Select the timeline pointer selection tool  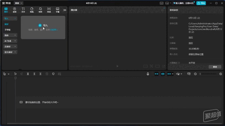[x=5, y=74]
